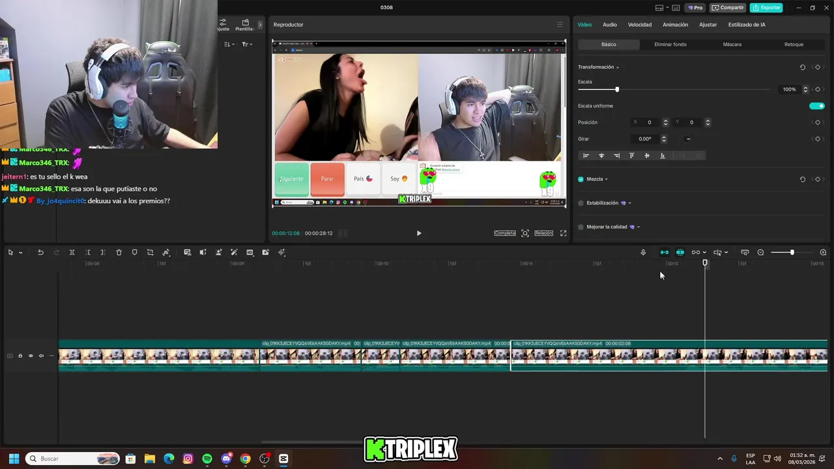Open the Reproductor panel menu icon
Viewport: 834px width, 469px height.
(x=559, y=25)
